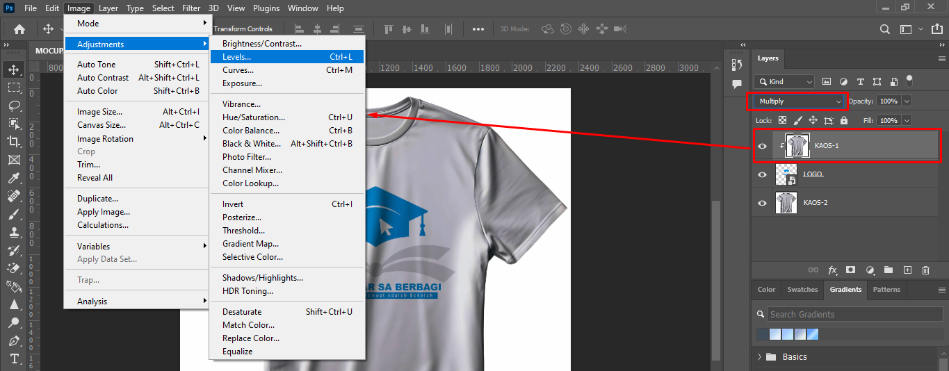Switch to the Color tab

click(x=766, y=290)
